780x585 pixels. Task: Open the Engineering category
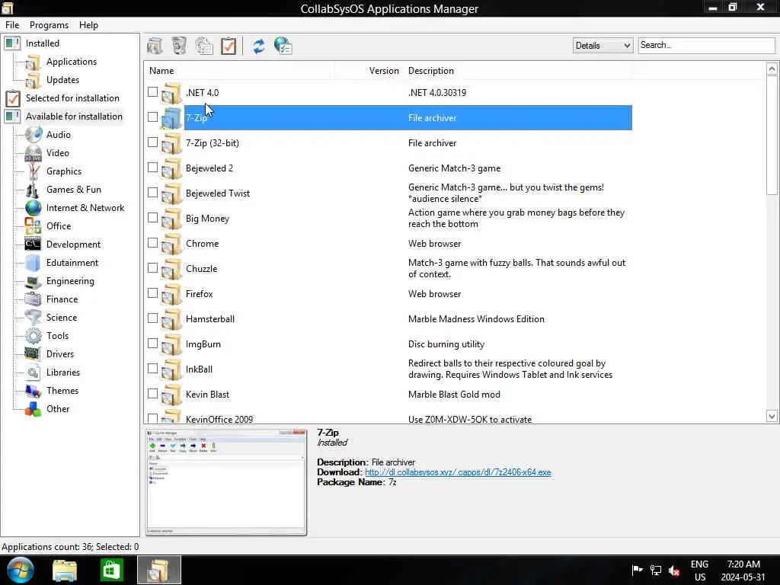coord(70,280)
